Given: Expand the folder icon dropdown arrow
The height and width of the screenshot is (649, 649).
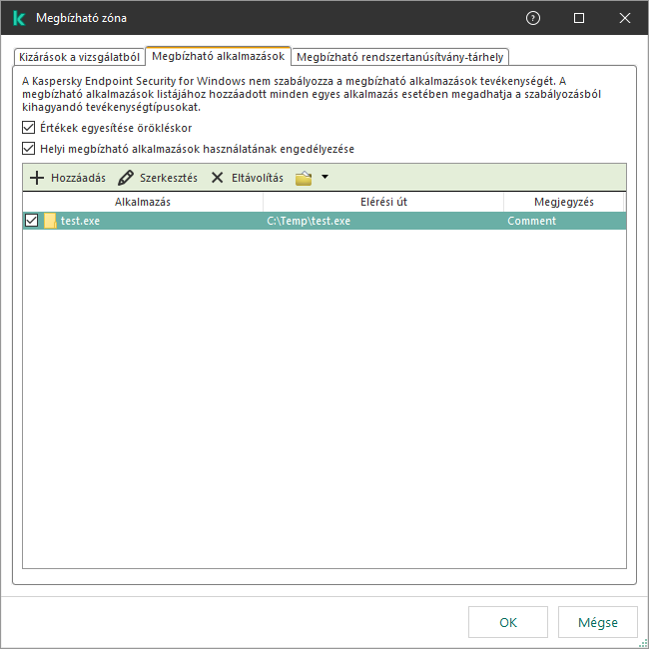Looking at the screenshot, I should pyautogui.click(x=324, y=177).
